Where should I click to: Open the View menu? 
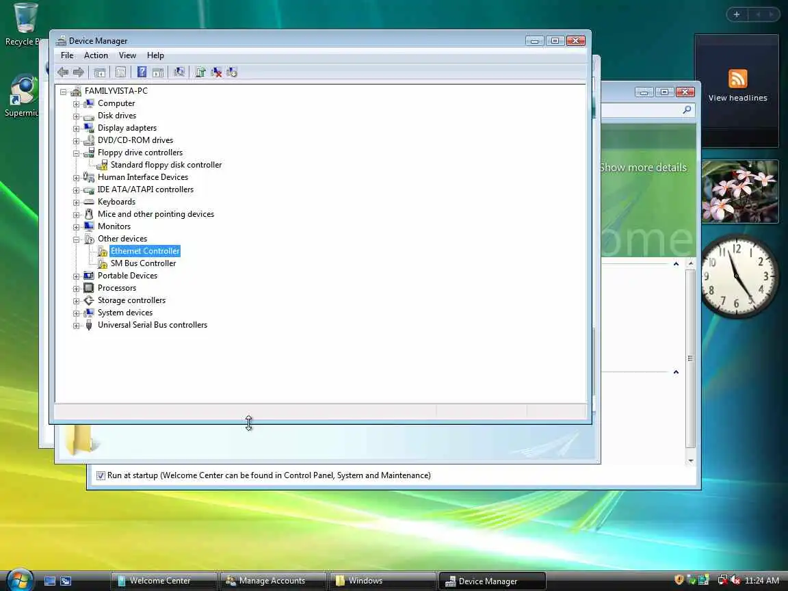127,55
